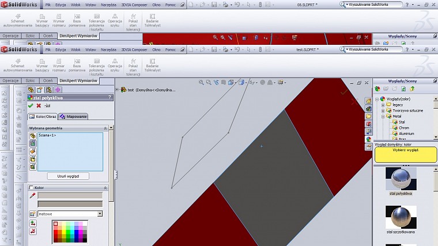Image resolution: width=438 pixels, height=246 pixels.
Task: Pick the eyedropper color tool
Action: click(32, 195)
